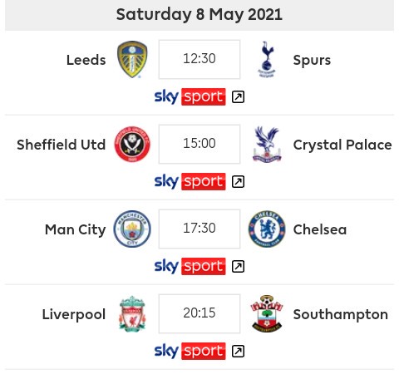Open external link icon under Sheffield Utd match
The image size is (399, 389).
click(238, 182)
